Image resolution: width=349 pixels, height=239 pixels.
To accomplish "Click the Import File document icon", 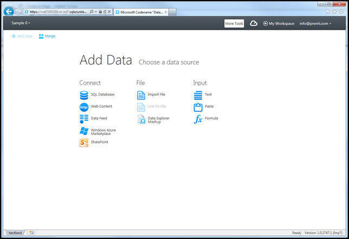I will [x=141, y=95].
